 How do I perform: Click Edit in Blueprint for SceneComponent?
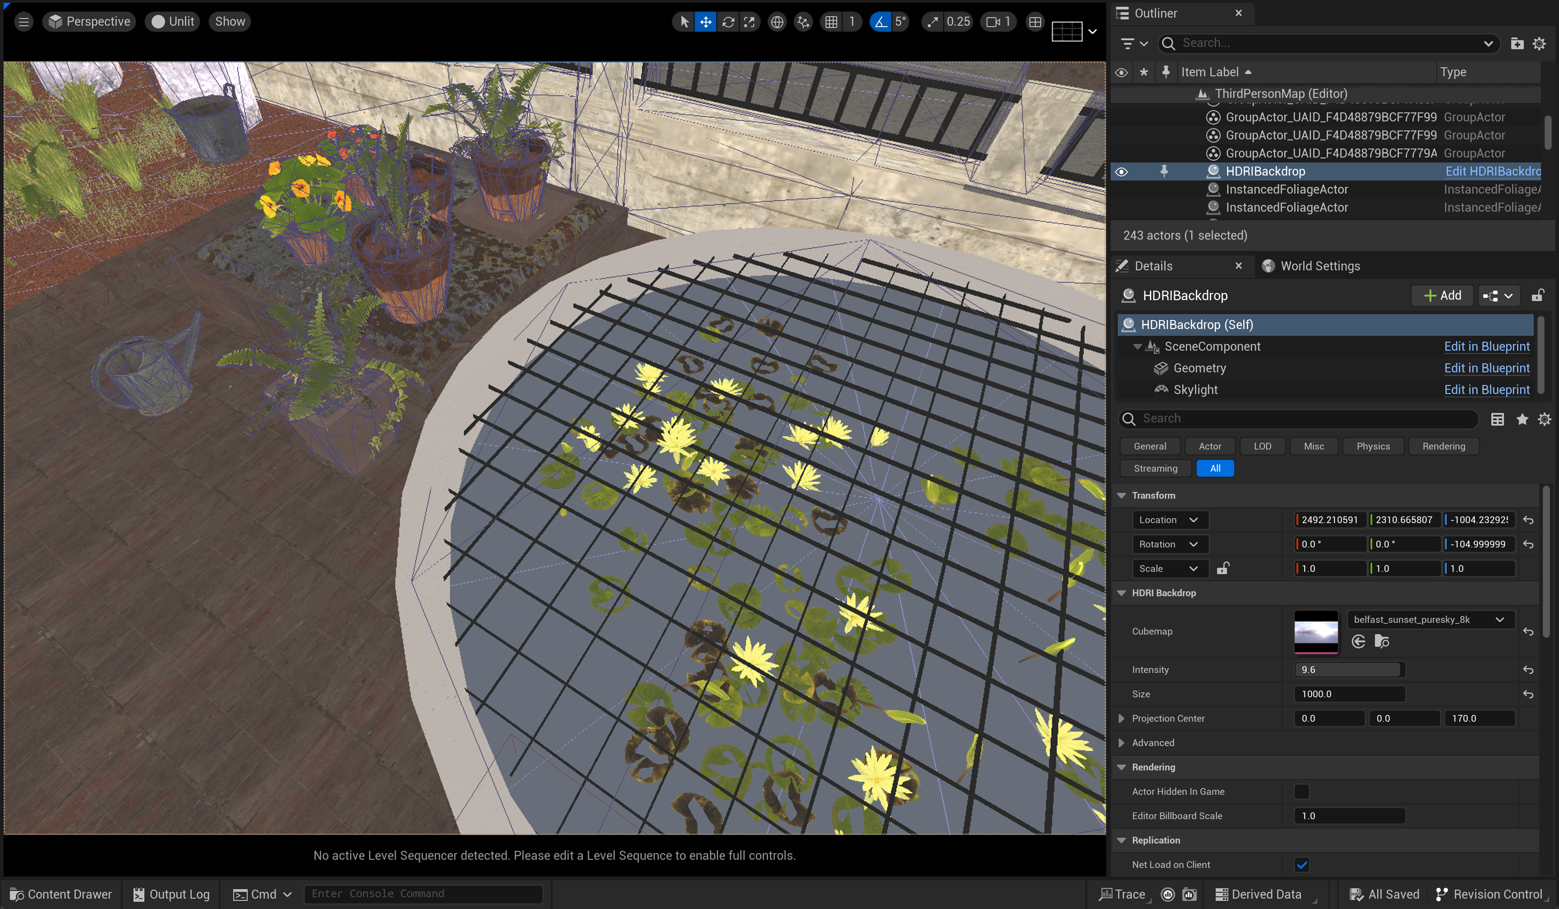1487,347
